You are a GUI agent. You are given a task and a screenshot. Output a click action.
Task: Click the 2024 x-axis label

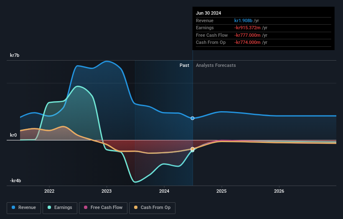point(164,191)
